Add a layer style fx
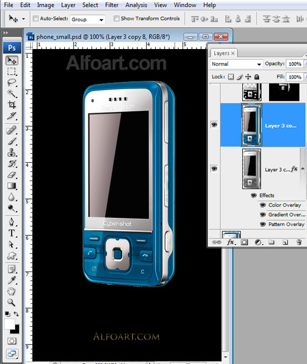This screenshot has width=307, height=364. (231, 242)
